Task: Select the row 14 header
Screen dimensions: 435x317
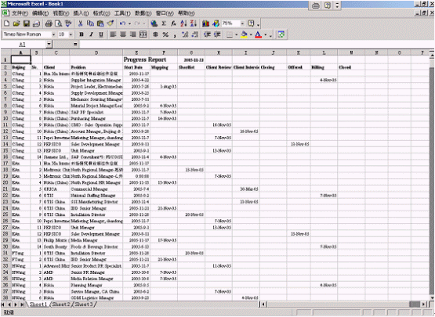Action: (x=5, y=144)
